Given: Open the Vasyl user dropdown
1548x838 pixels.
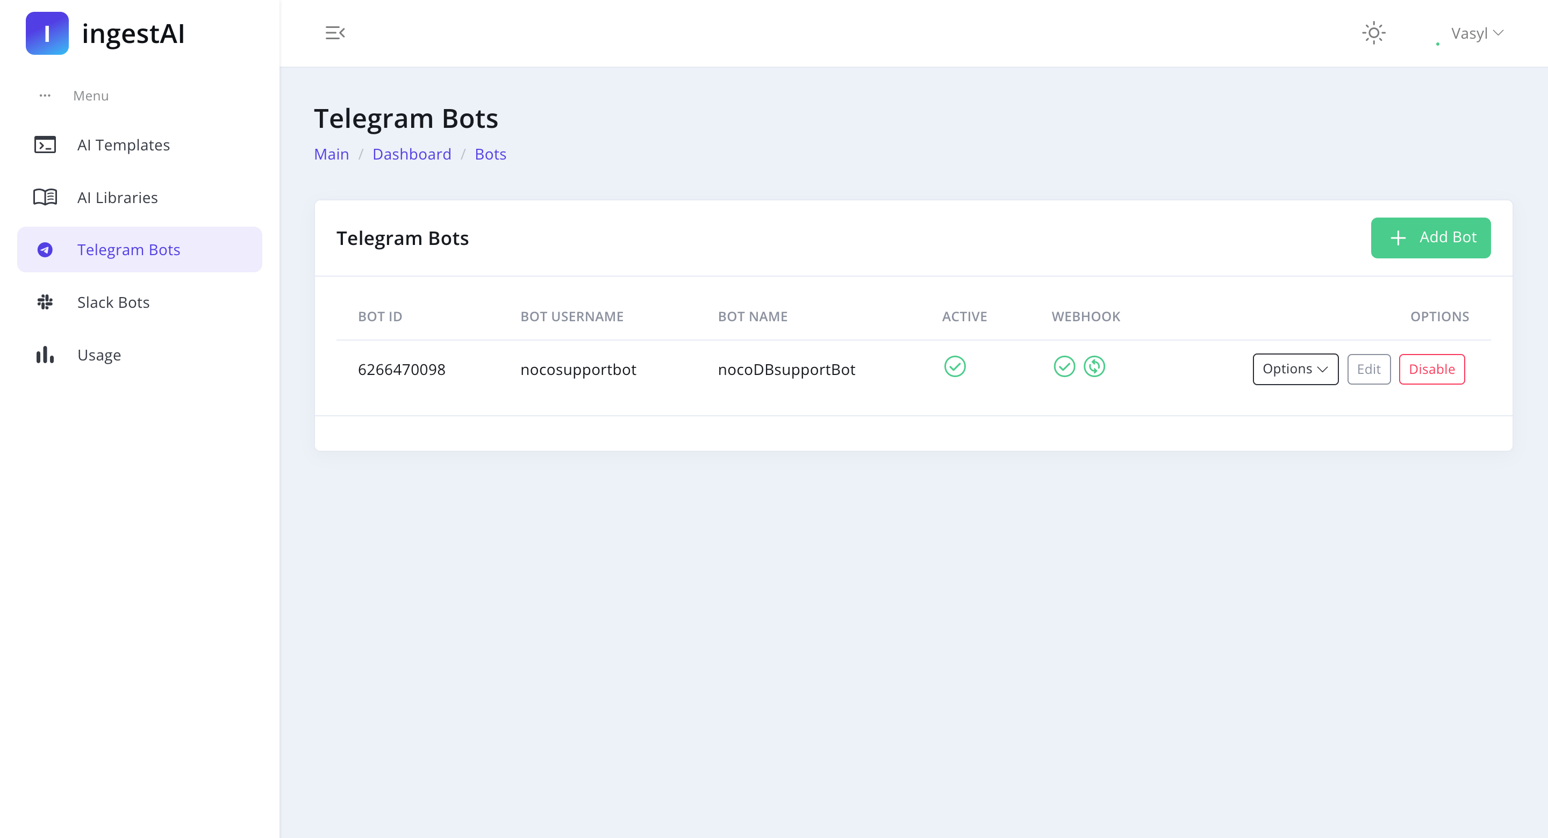Looking at the screenshot, I should 1477,33.
